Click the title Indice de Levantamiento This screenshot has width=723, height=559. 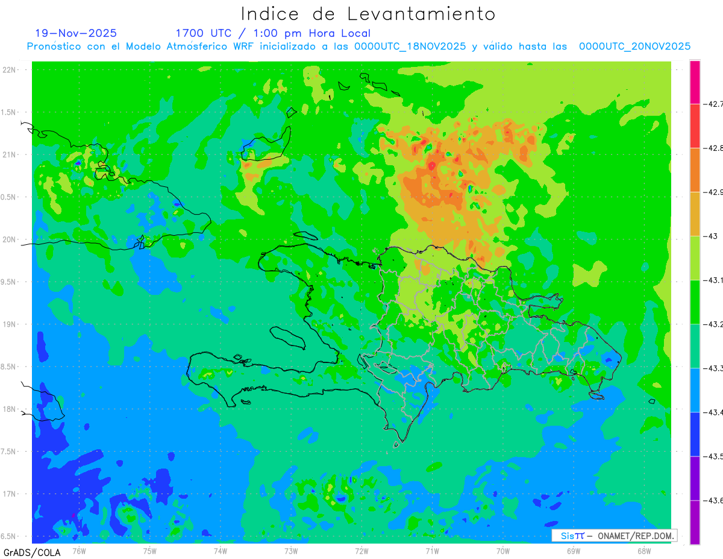point(368,14)
